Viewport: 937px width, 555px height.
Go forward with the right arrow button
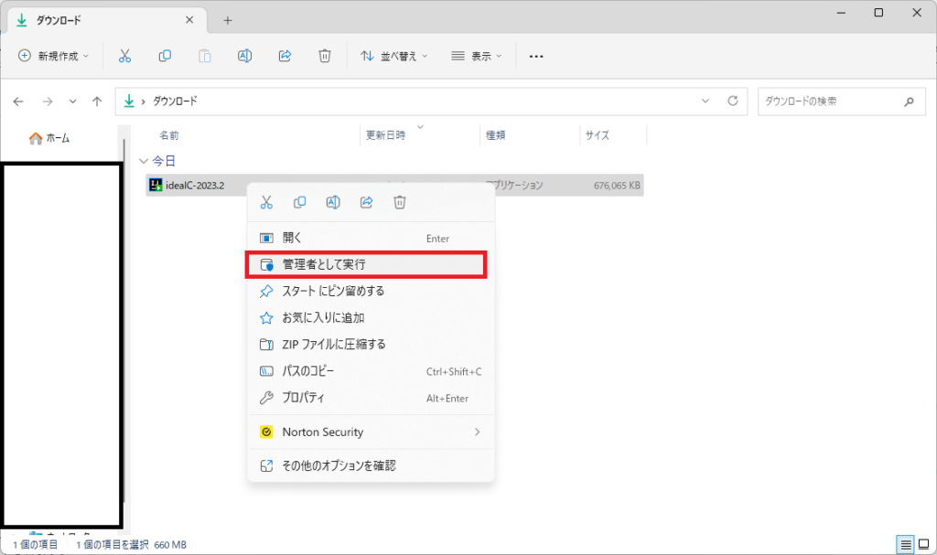pos(48,101)
